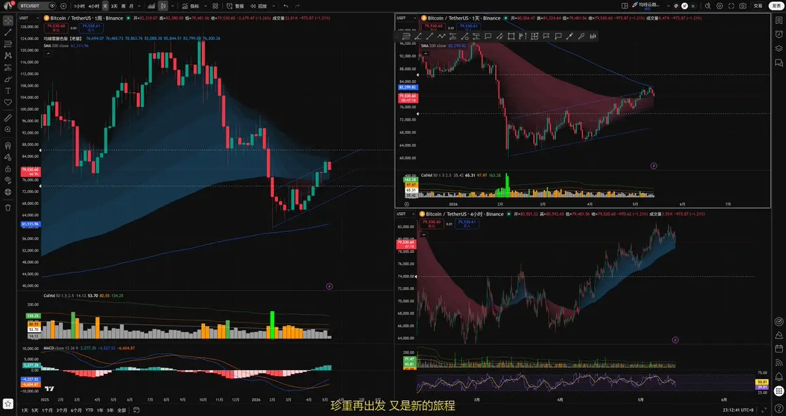Click the 回放 replay button
The width and height of the screenshot is (786, 416).
pos(259,6)
